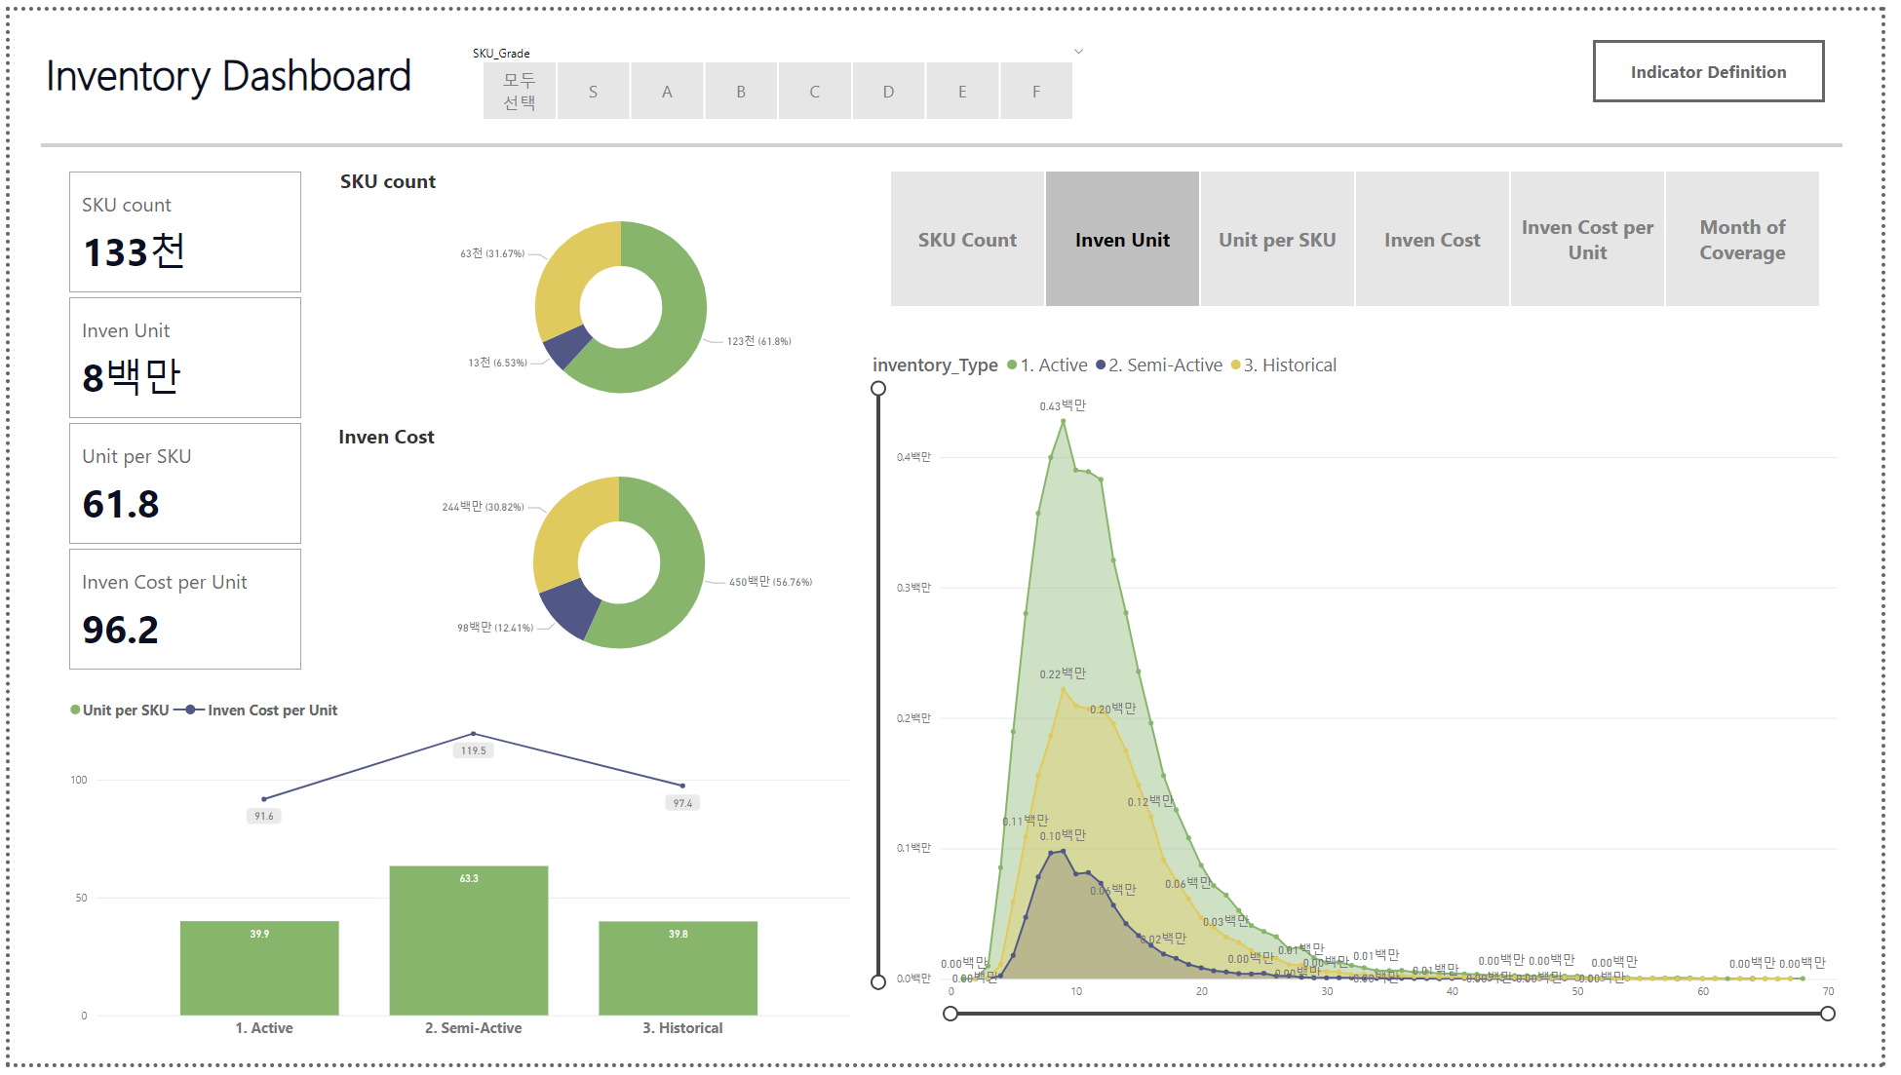The image size is (1901, 1075).
Task: Click the Active legend green dot
Action: tap(1012, 365)
